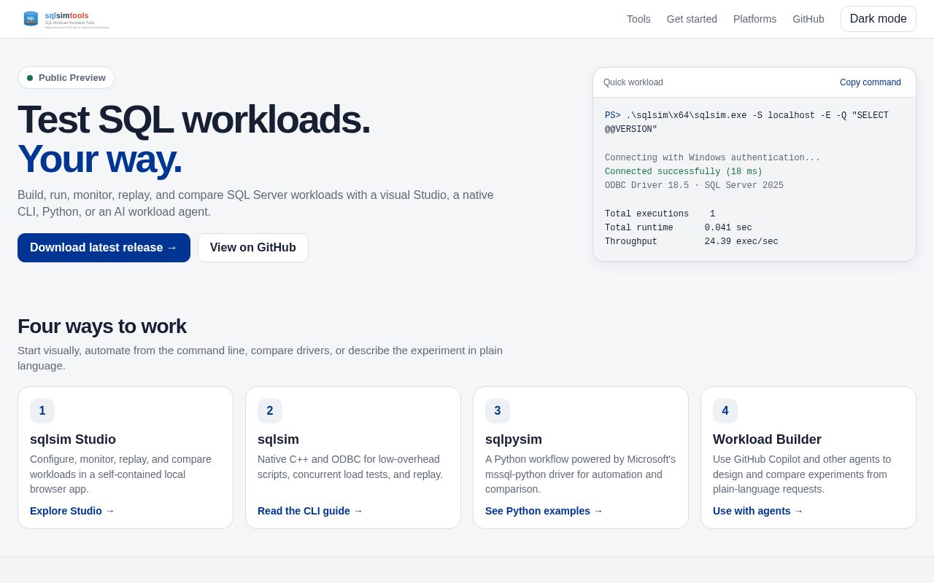934x583 pixels.
Task: Click the 'Four ways to work' heading
Action: tap(102, 326)
